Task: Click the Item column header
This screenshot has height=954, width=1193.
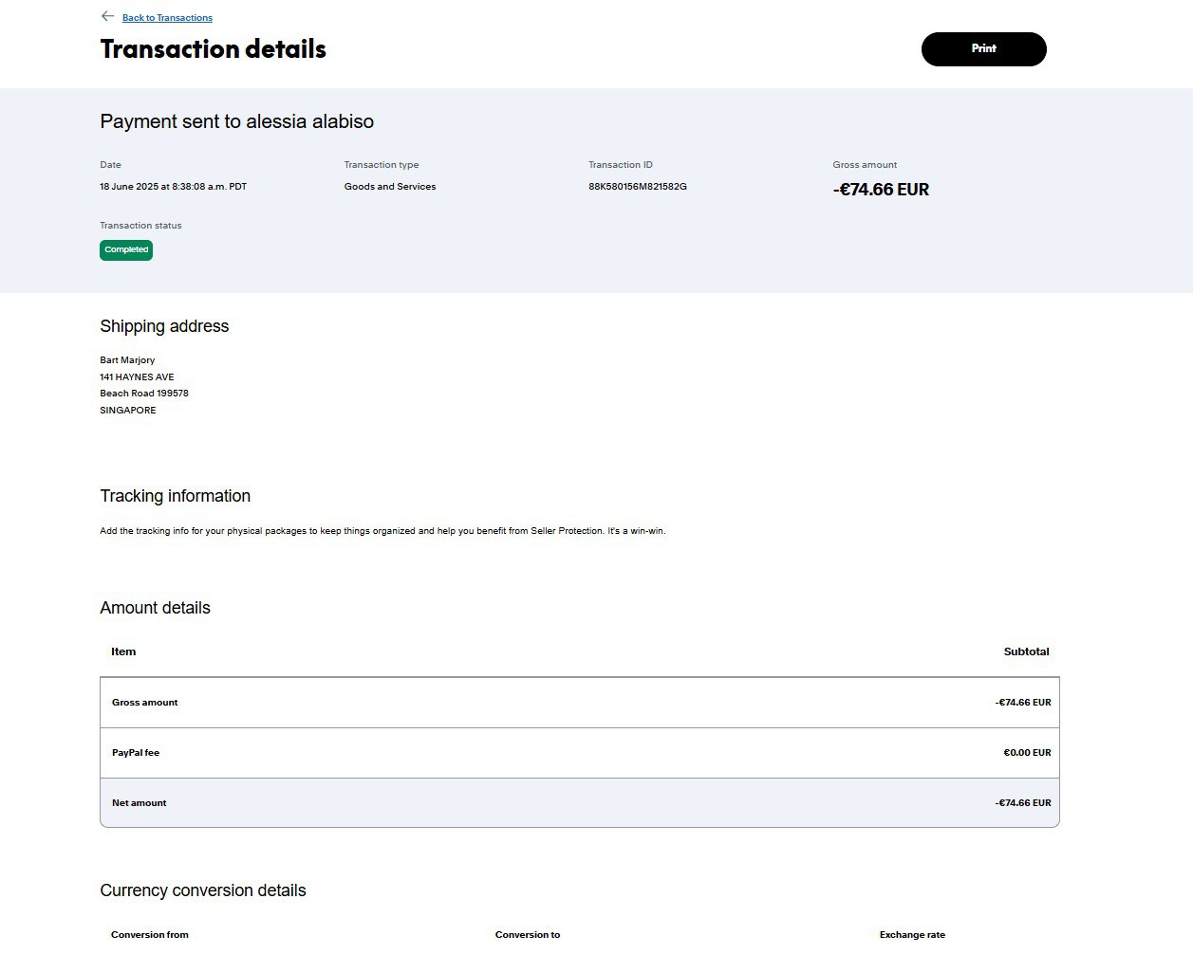Action: tap(123, 652)
